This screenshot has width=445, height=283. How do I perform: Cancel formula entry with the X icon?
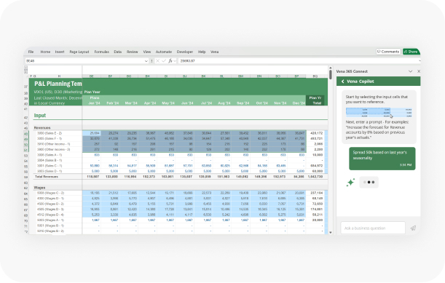157,61
